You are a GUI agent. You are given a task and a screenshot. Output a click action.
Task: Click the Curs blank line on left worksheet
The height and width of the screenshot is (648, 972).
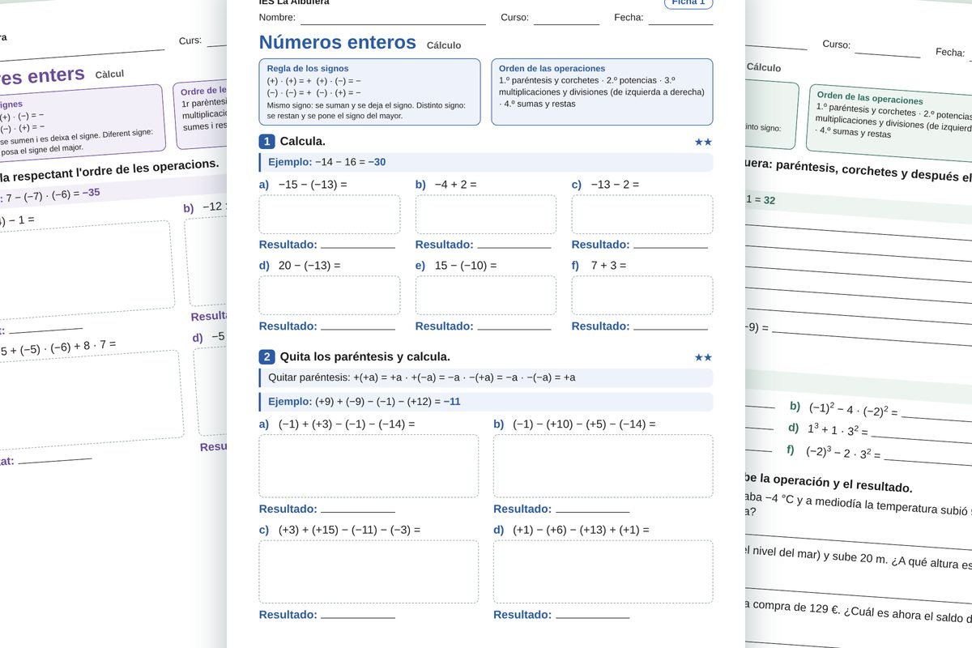pos(216,45)
